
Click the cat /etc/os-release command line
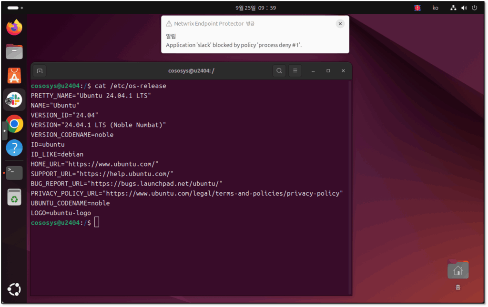(x=131, y=86)
